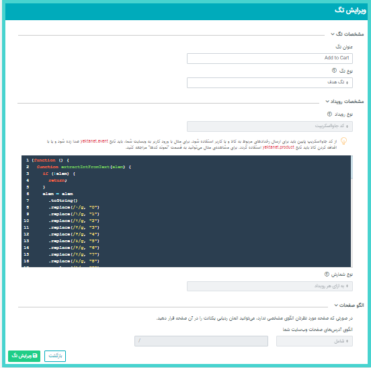Click the lightbulb hint icon
The height and width of the screenshot is (368, 371).
pos(343,141)
